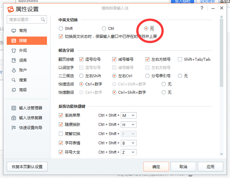Click the person icon next to 账户
The image size is (230, 178).
click(x=14, y=70)
